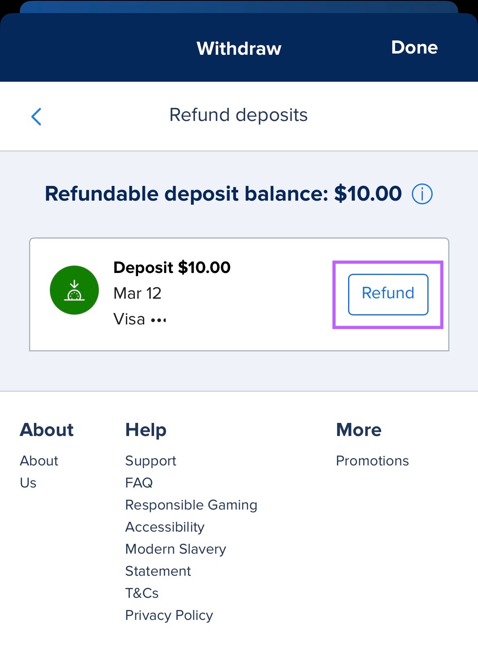Open the Accessibility page

point(165,527)
